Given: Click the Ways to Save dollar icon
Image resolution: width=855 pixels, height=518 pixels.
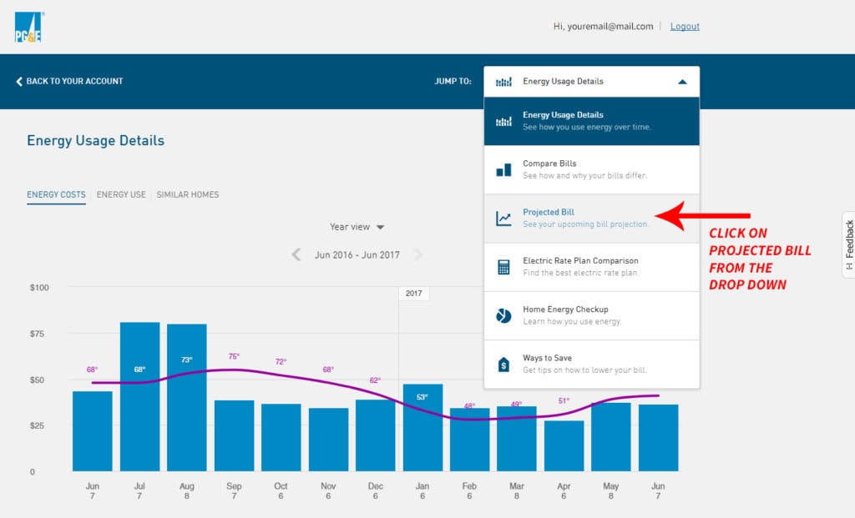Looking at the screenshot, I should (x=503, y=365).
